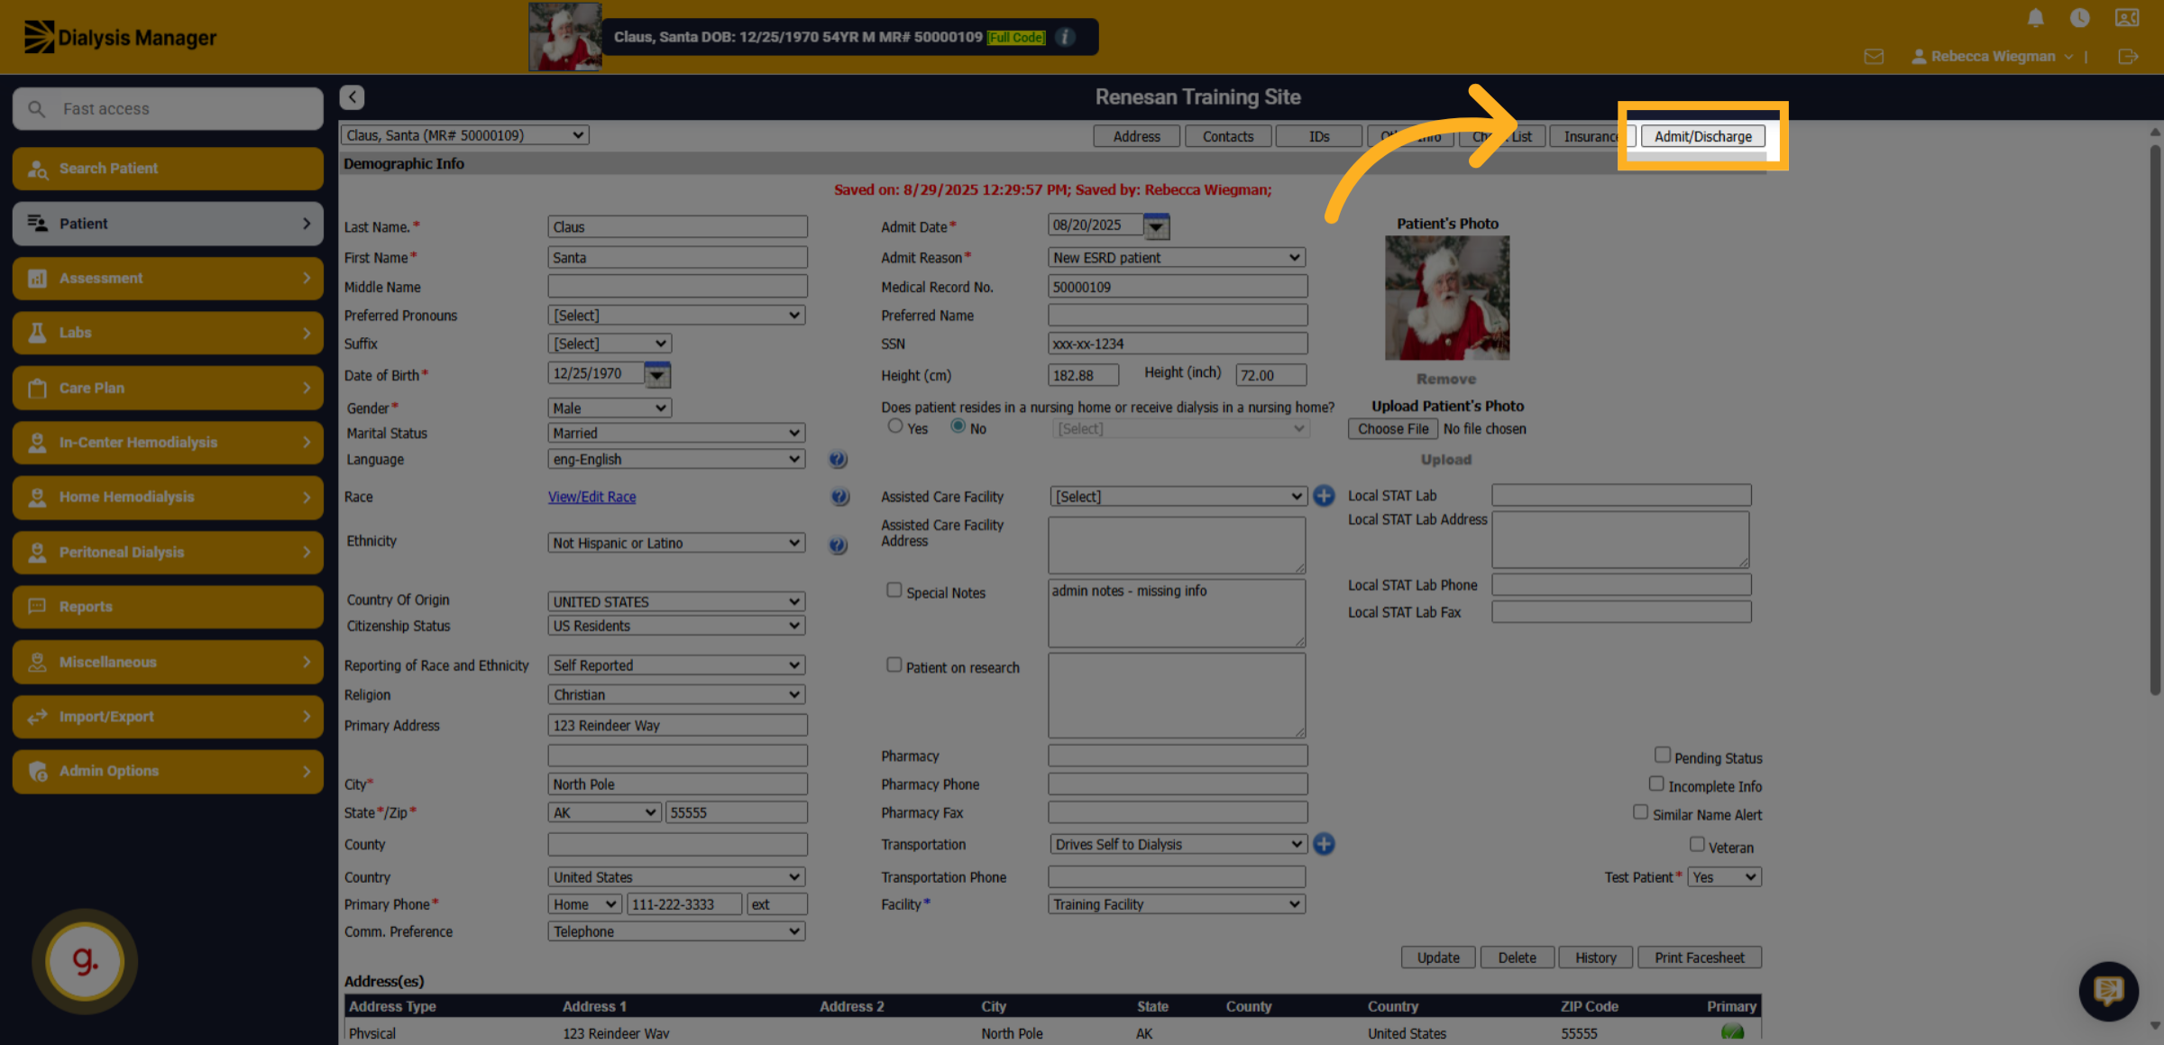Viewport: 2164px width, 1045px height.
Task: Open the mail envelope icon
Action: (x=1874, y=57)
